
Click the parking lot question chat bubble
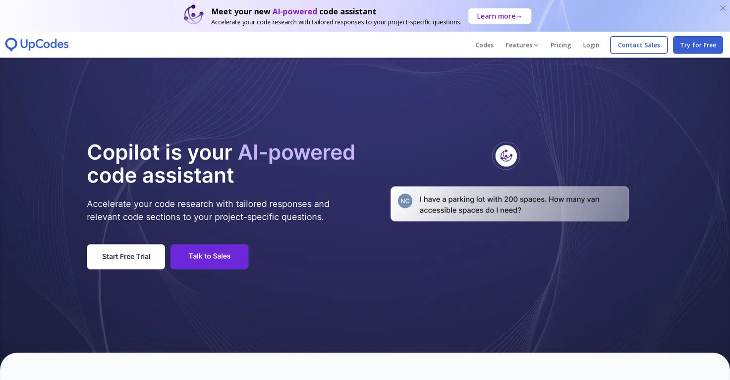[x=509, y=204]
